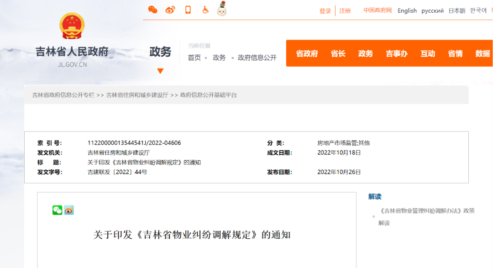Share article via Weibo eye icon
The image size is (493, 268).
coord(69,210)
